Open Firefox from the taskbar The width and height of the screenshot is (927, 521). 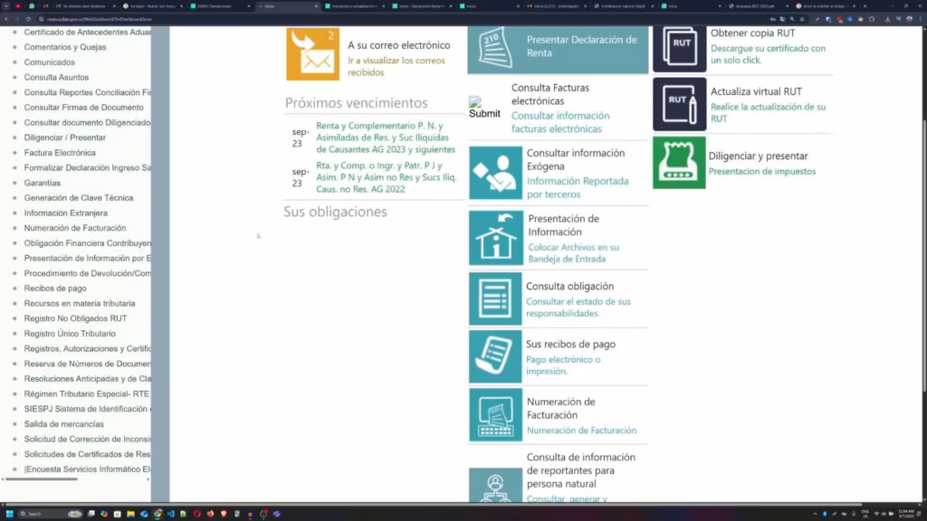[x=210, y=514]
